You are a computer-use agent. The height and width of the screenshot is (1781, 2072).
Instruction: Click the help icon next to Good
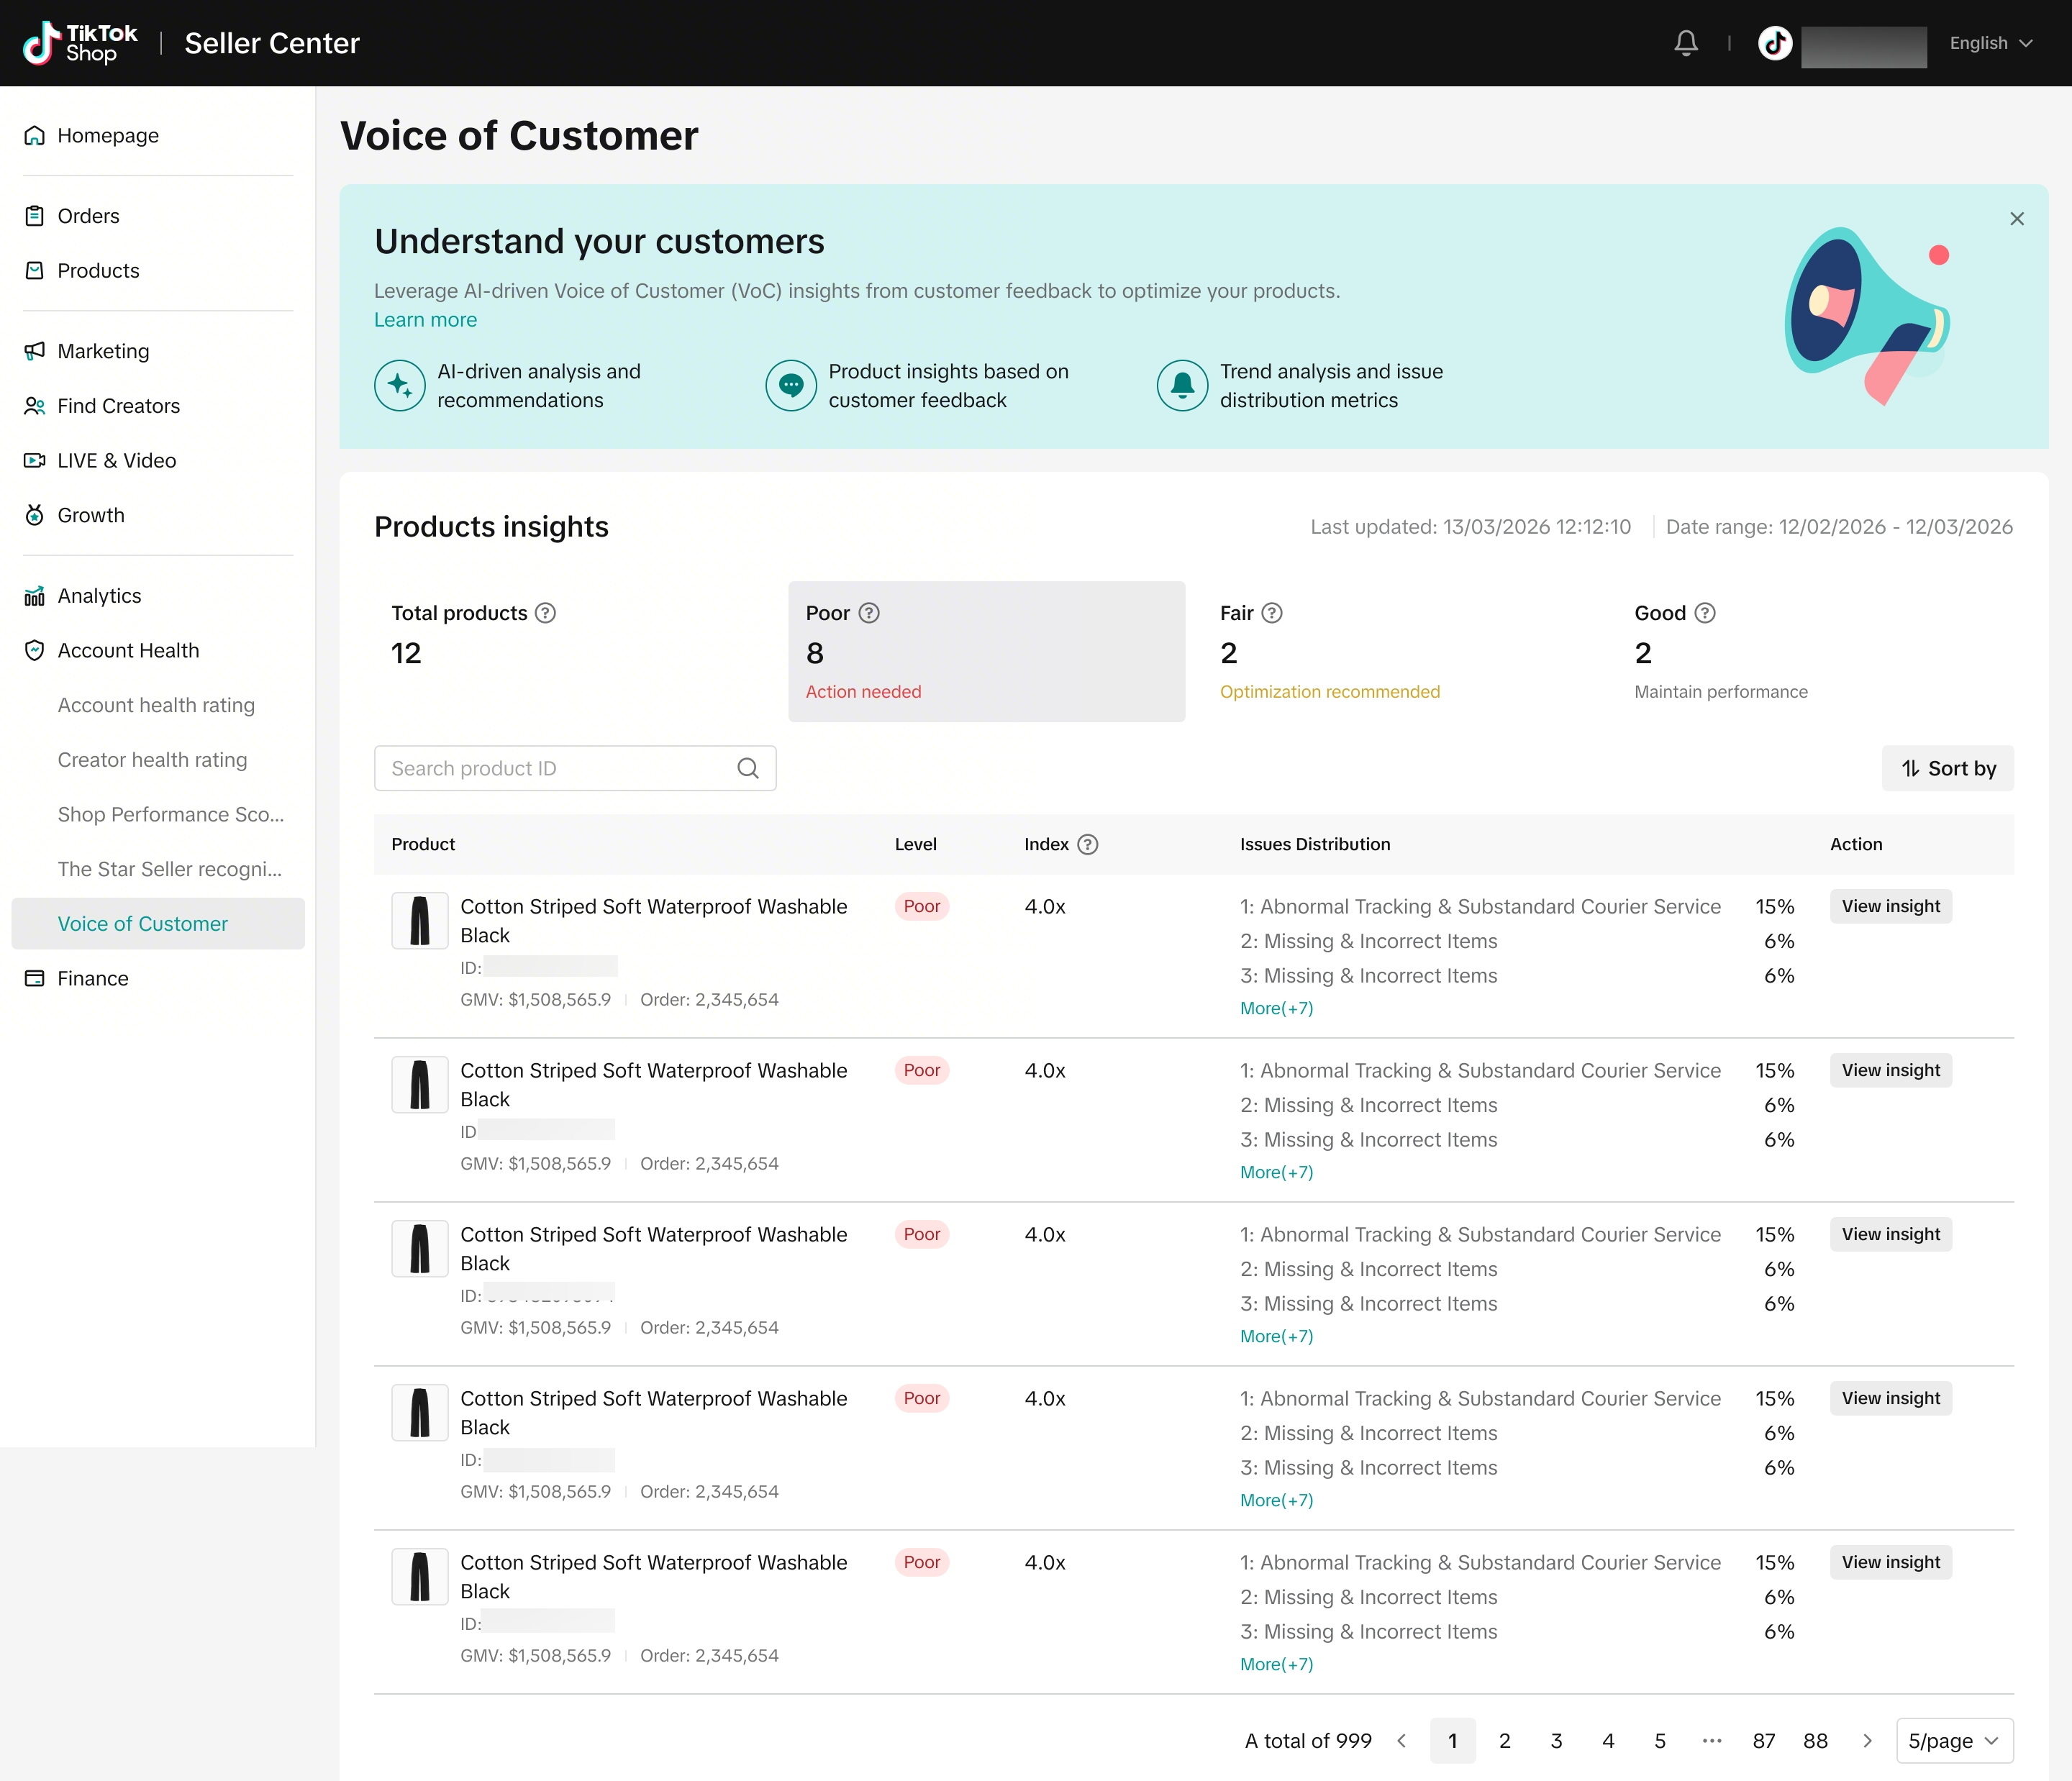coord(1705,613)
